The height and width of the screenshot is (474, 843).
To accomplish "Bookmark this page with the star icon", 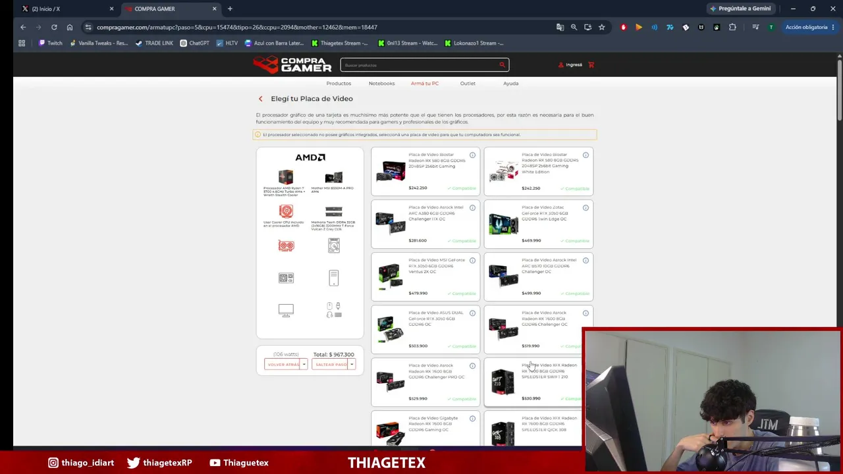I will (601, 27).
